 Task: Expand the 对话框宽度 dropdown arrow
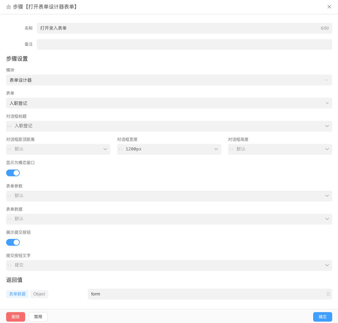point(216,149)
